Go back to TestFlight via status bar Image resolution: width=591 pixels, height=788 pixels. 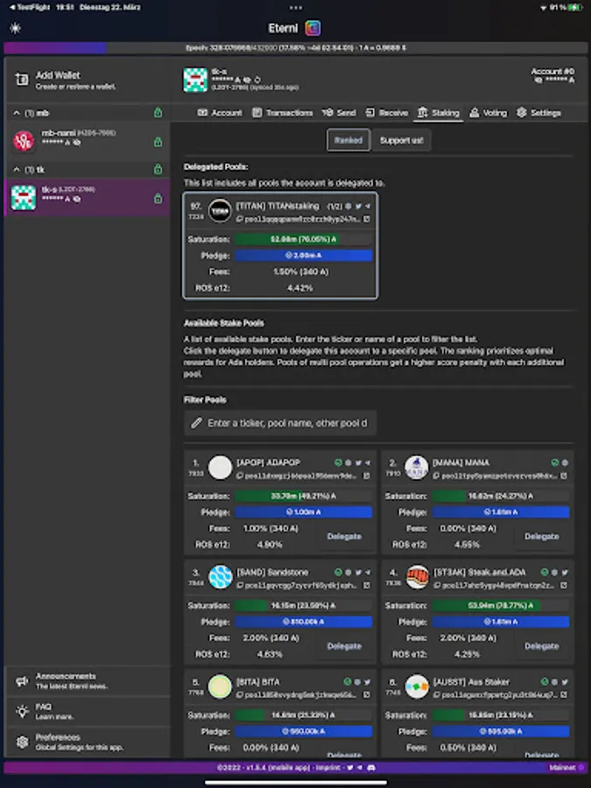(x=29, y=8)
